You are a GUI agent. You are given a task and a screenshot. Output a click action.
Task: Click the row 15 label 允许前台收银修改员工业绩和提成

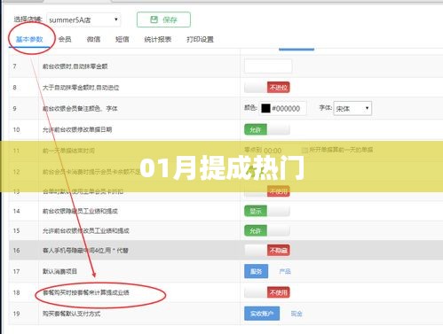pyautogui.click(x=86, y=230)
